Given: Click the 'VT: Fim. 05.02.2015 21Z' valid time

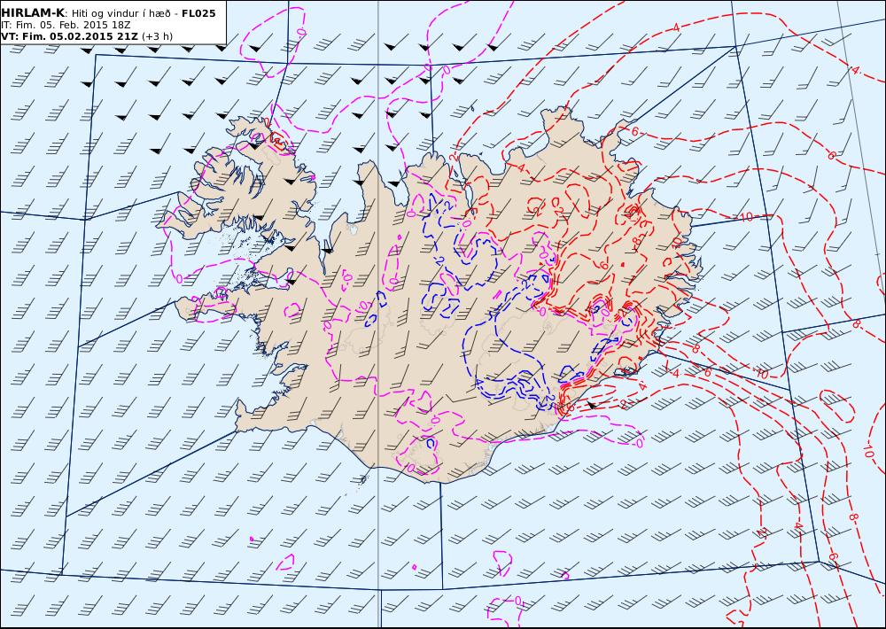Looking at the screenshot, I should coord(69,36).
